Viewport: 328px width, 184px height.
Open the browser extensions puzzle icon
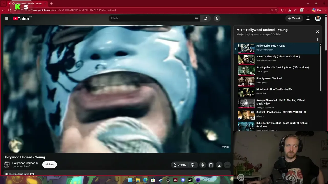pyautogui.click(x=282, y=10)
